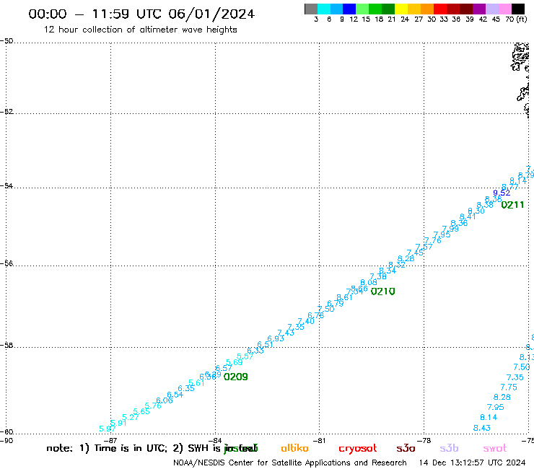Image resolution: width=534 pixels, height=469 pixels.
Task: Click the green time marker 0211
Action: [x=512, y=205]
